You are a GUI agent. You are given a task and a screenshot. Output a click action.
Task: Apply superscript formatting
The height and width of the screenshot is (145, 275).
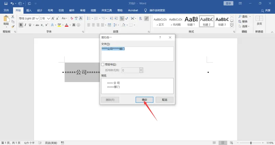point(47,25)
